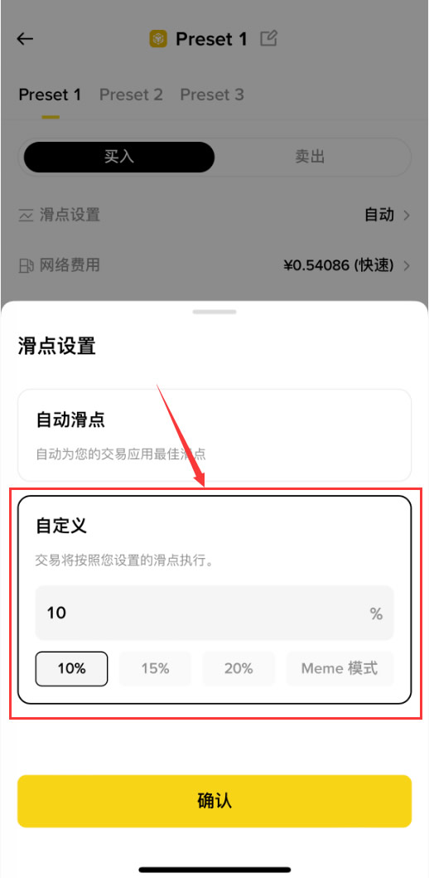This screenshot has width=429, height=878.
Task: Tap the slippage chart icon
Action: click(x=26, y=215)
